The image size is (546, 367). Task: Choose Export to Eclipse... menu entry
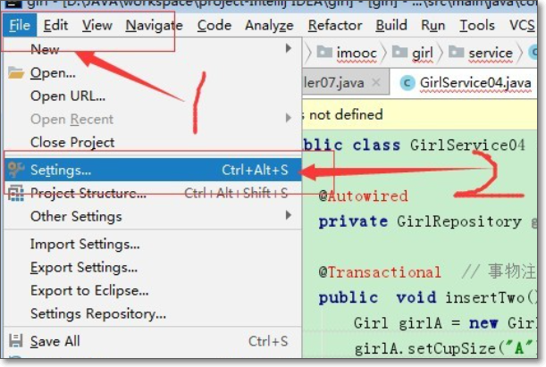coord(89,290)
